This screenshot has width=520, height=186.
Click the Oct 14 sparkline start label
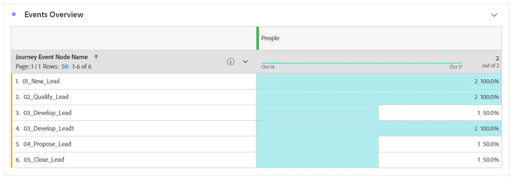[268, 67]
